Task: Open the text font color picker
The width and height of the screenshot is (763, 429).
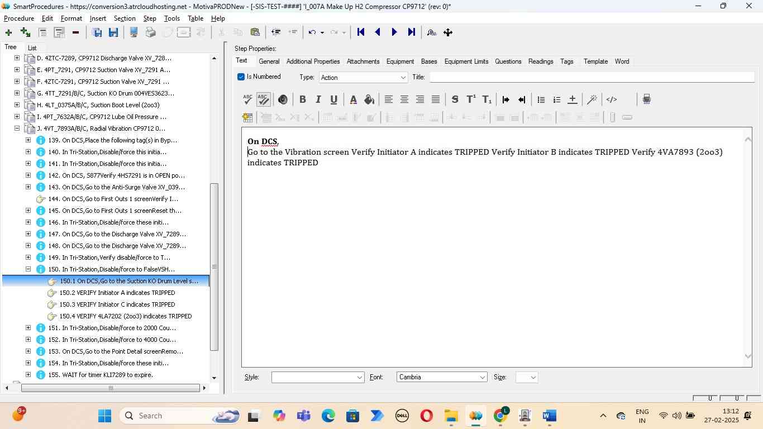Action: coord(353,99)
